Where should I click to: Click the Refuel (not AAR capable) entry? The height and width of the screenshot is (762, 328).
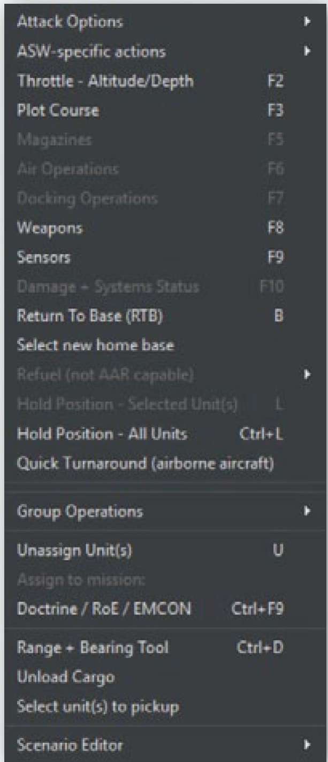click(105, 375)
